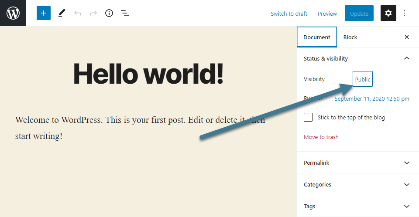Select the Document tab

[x=317, y=37]
